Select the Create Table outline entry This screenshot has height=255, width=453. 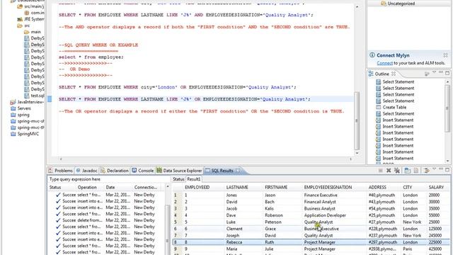[394, 107]
